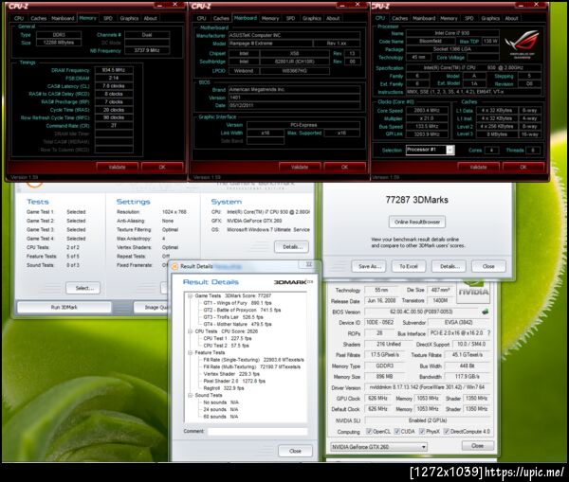This screenshot has width=569, height=482.
Task: Select the GT2 - Battle of Proxycon row
Action: (242, 311)
